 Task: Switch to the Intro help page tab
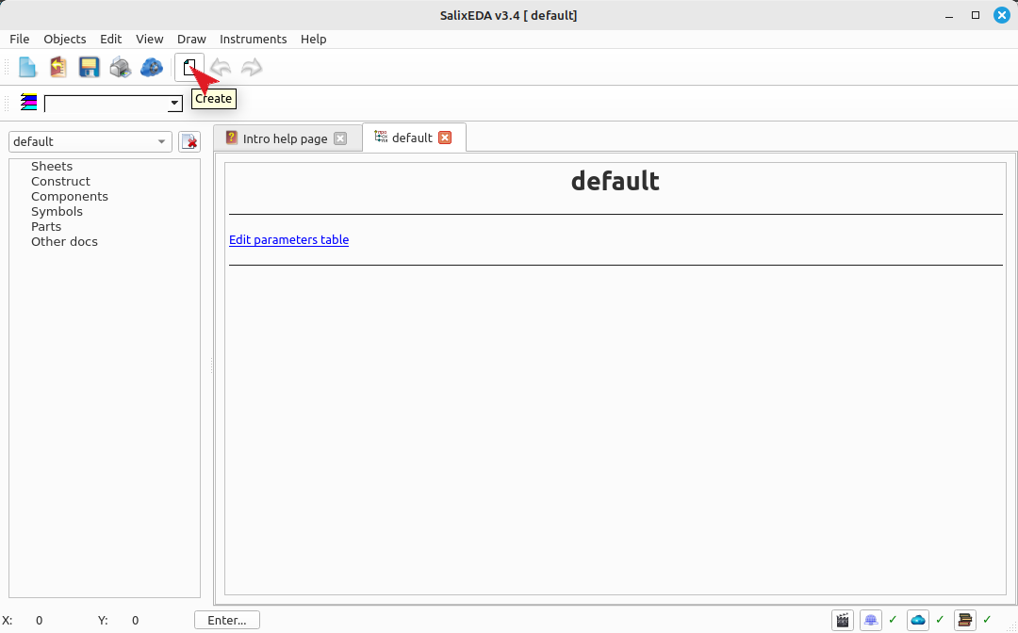(285, 138)
